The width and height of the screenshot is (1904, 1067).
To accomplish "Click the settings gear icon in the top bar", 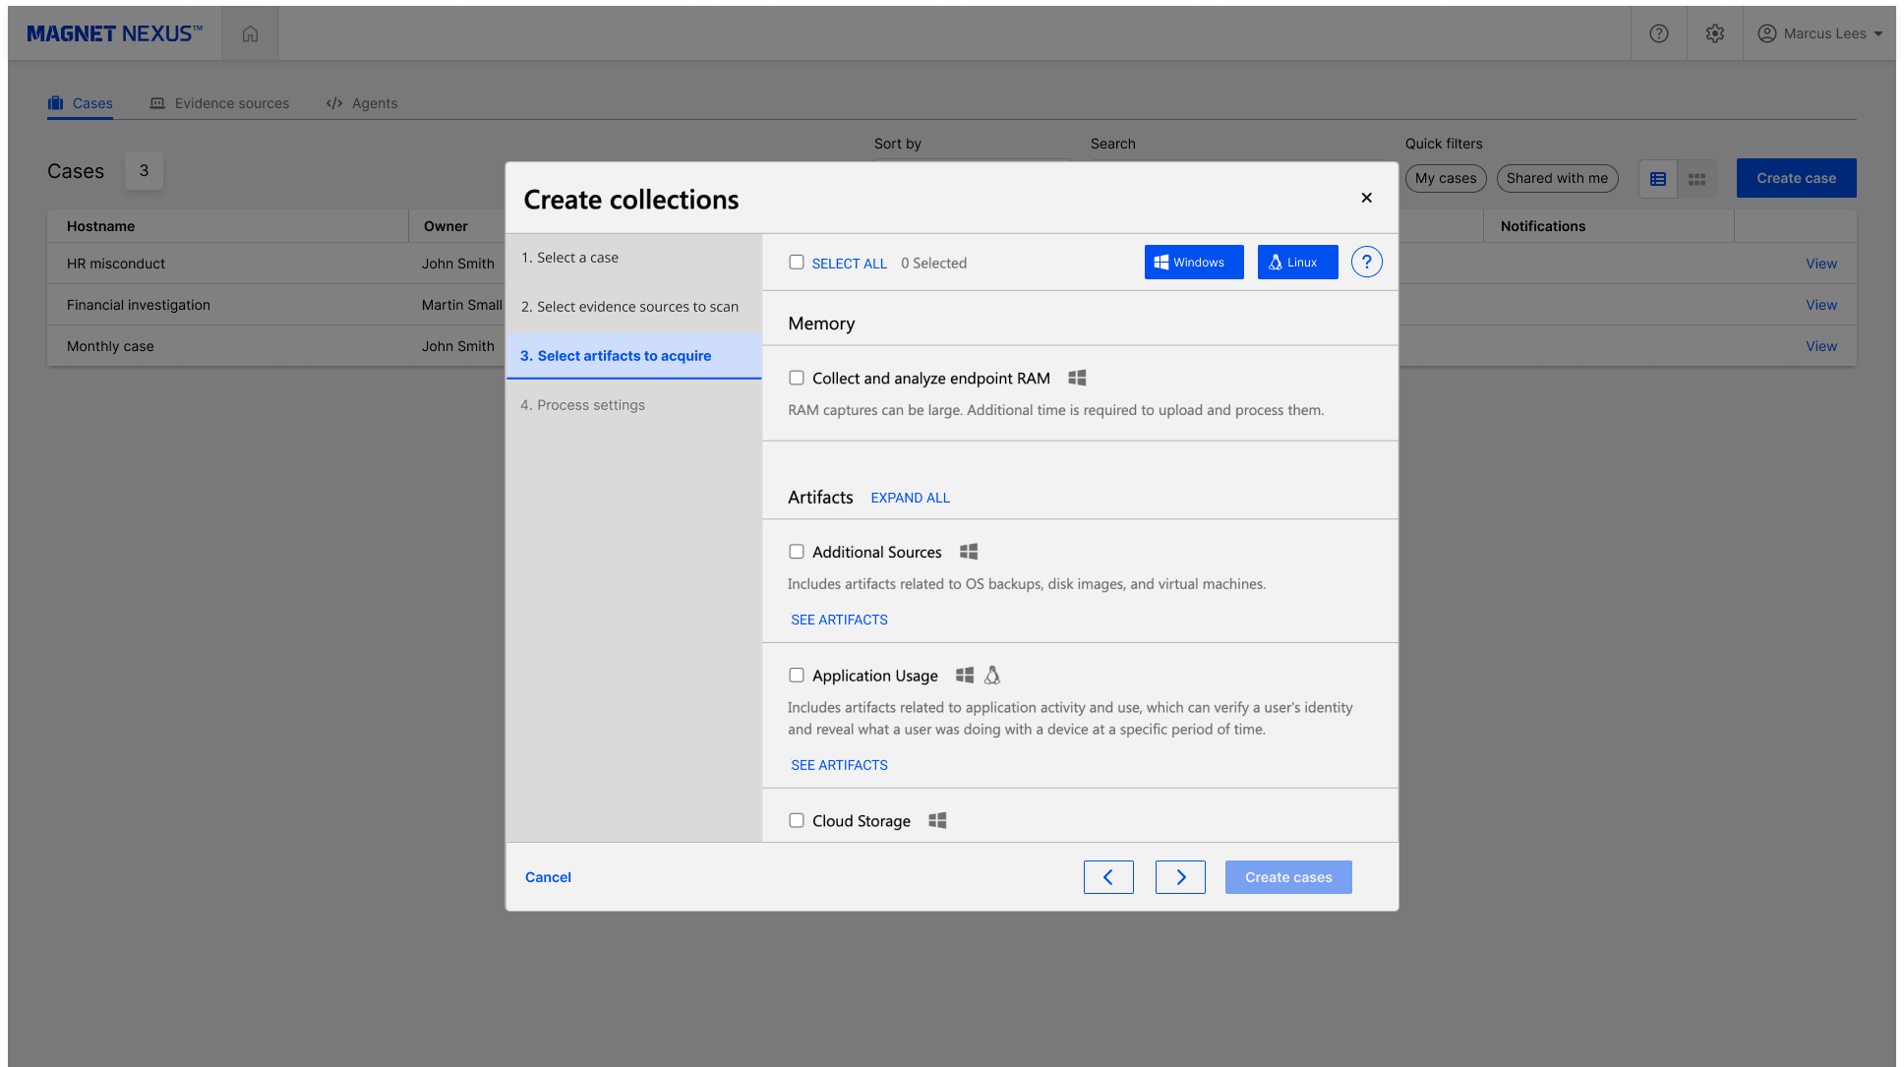I will (x=1714, y=32).
